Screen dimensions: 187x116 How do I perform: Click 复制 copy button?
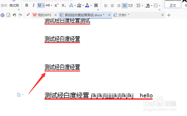point(4,6)
